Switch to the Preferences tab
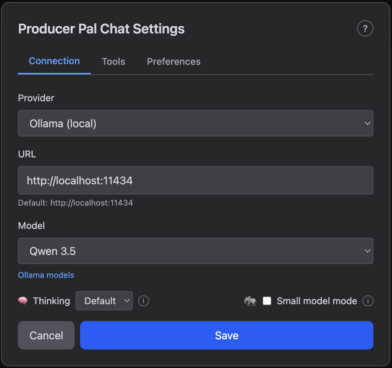Viewport: 392px width, 368px height. click(x=174, y=61)
